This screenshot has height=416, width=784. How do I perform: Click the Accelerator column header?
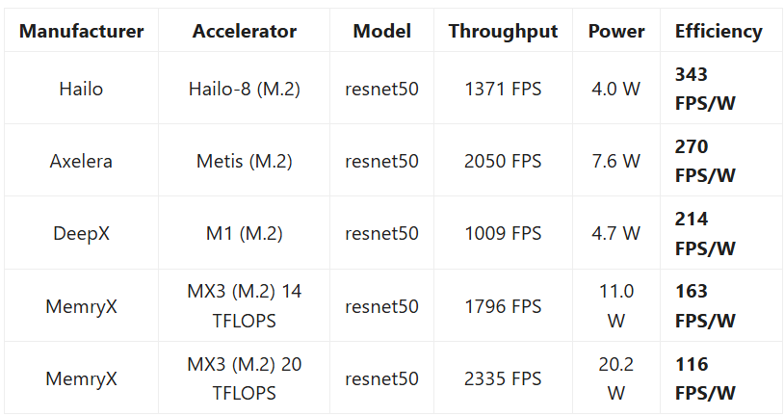pyautogui.click(x=245, y=31)
